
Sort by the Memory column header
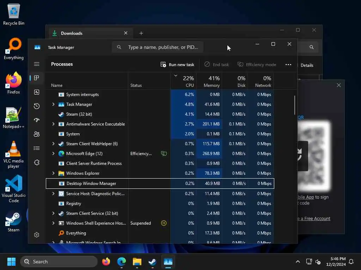click(x=209, y=81)
